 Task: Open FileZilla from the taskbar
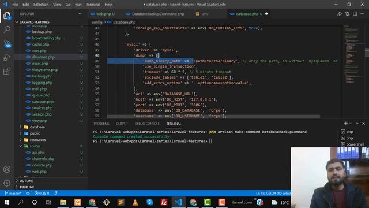[x=164, y=202]
